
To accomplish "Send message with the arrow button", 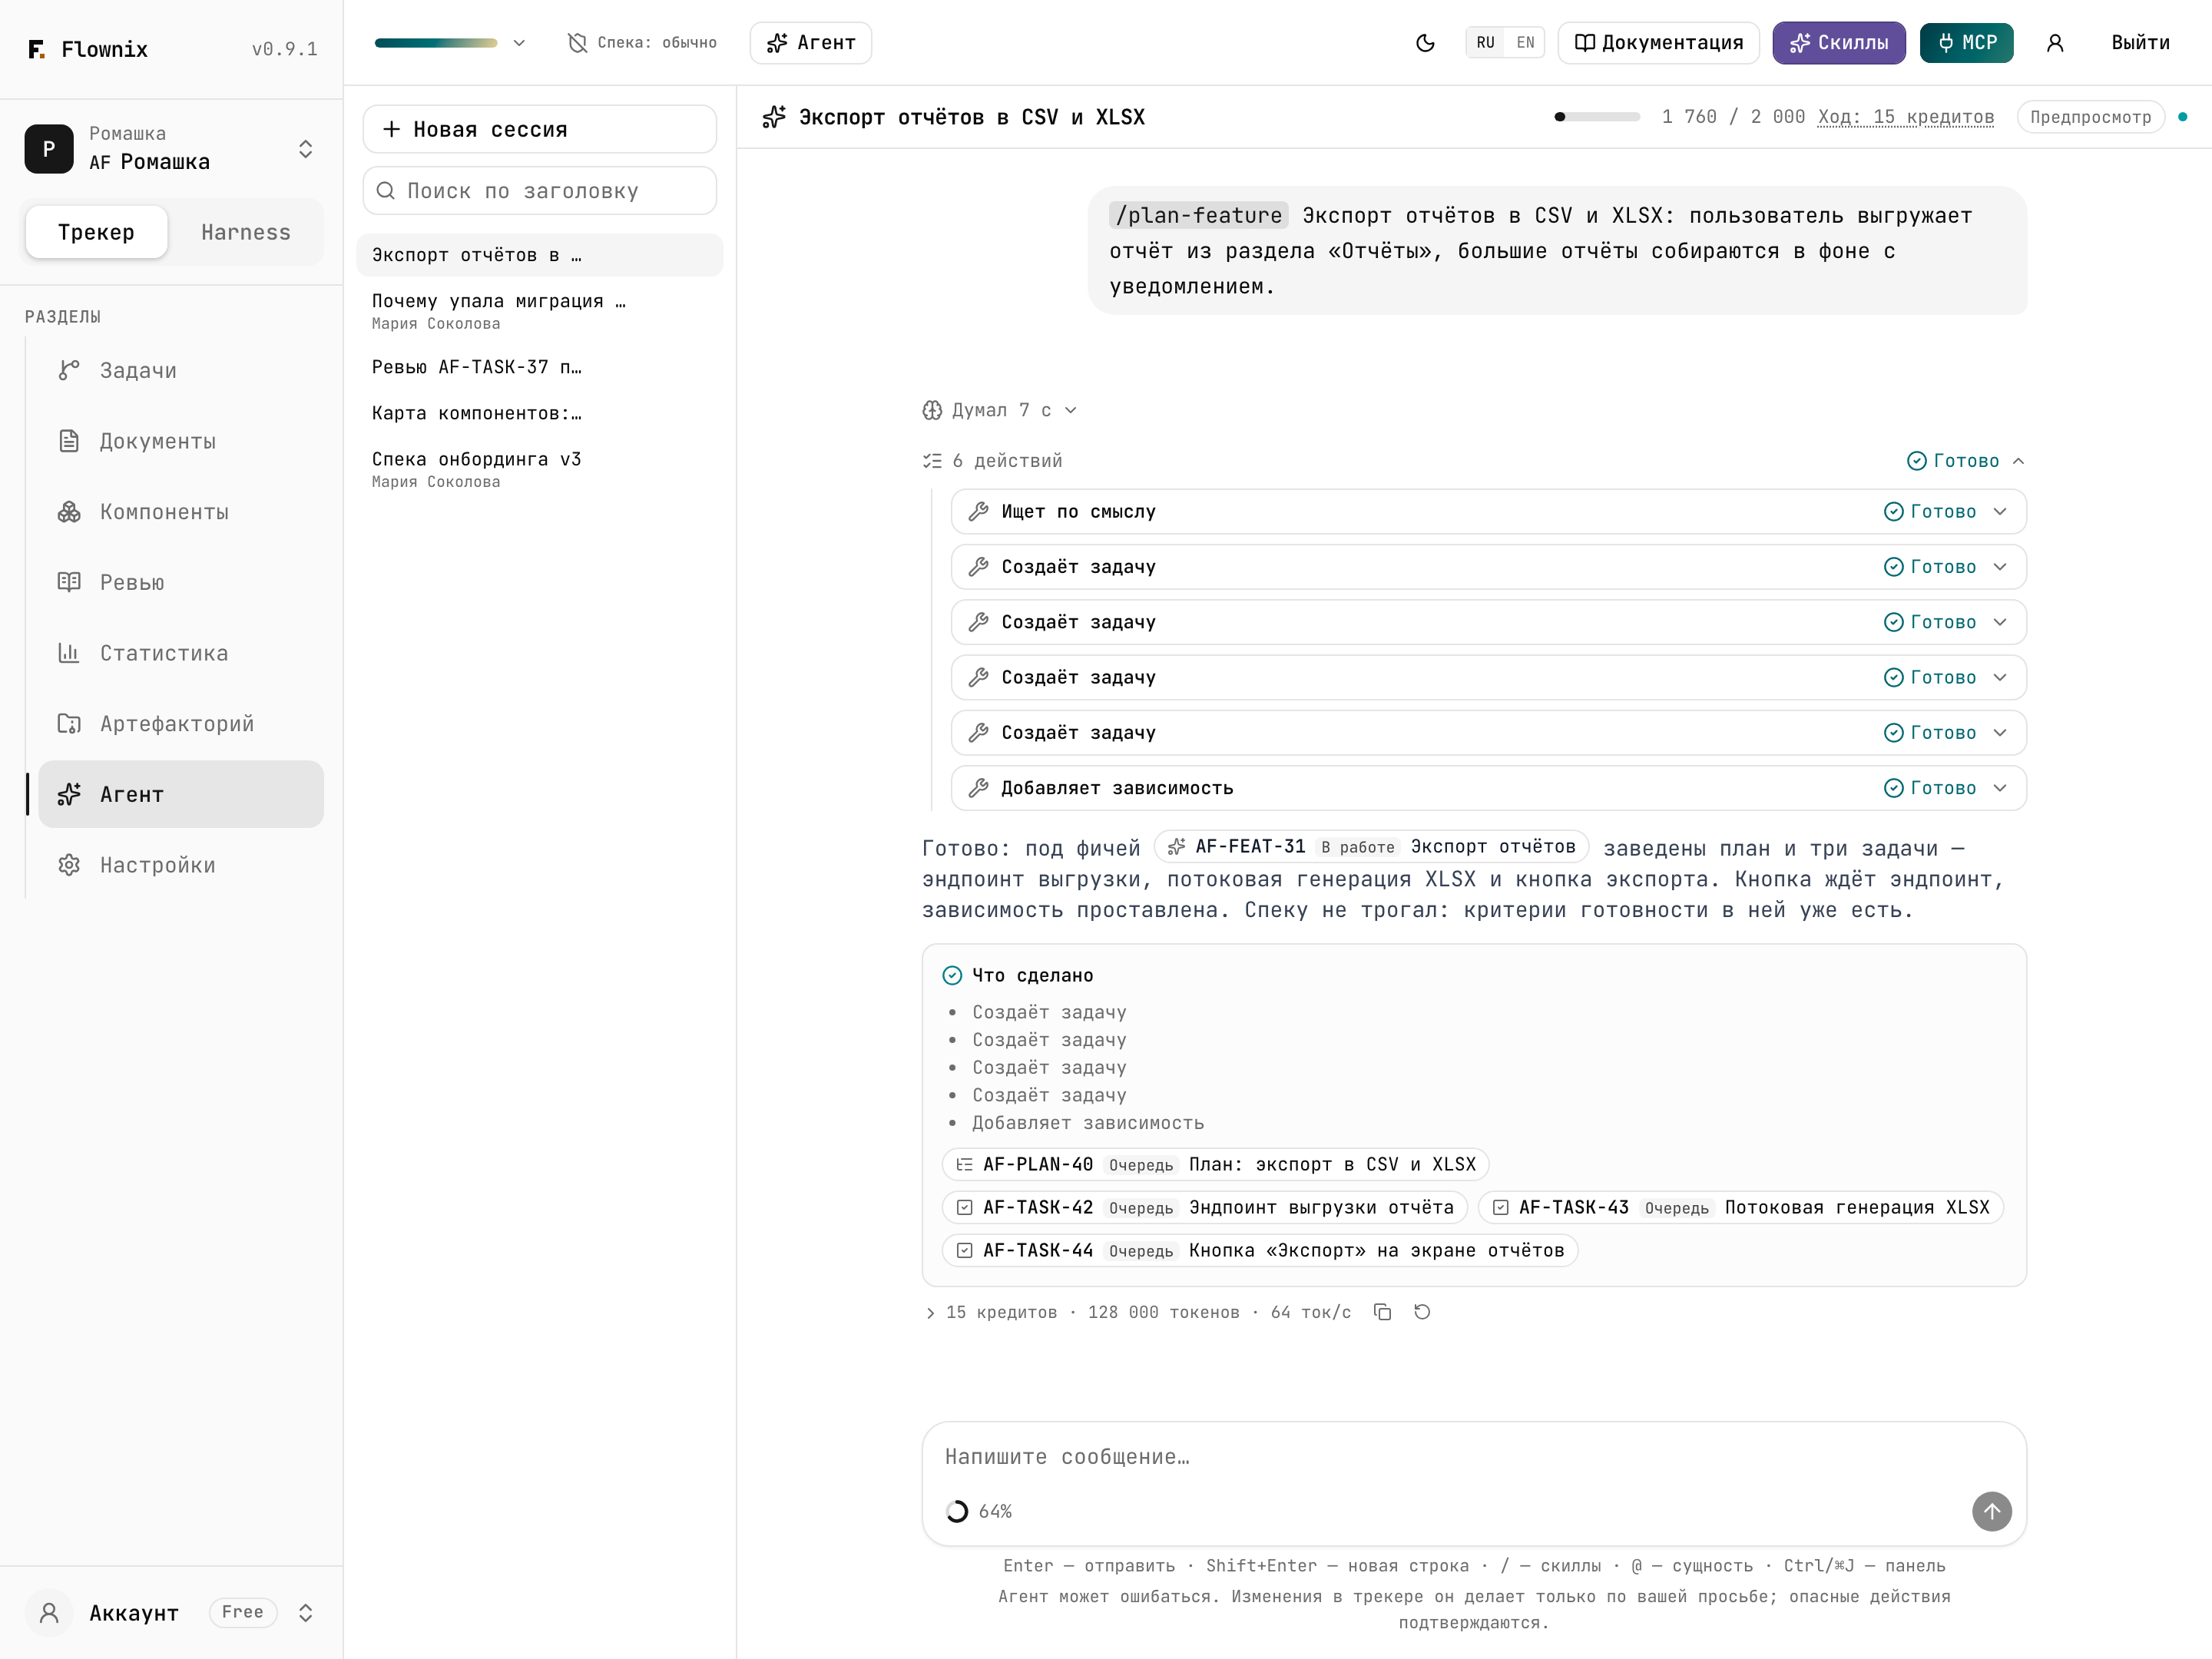I will coord(1991,1511).
